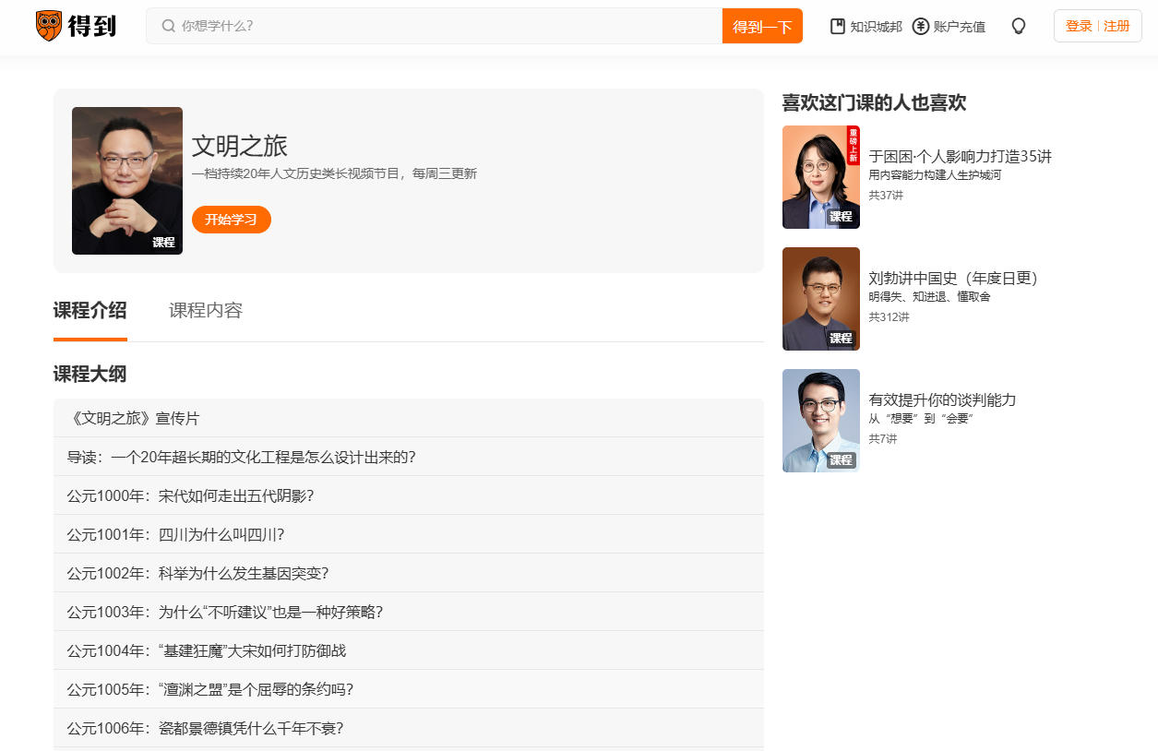The width and height of the screenshot is (1158, 751).
Task: Click the 登录 link
Action: click(1079, 27)
